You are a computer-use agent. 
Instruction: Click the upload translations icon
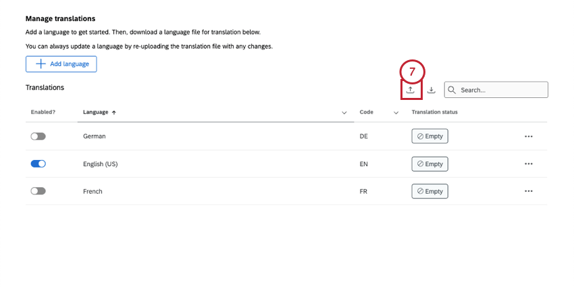[410, 90]
